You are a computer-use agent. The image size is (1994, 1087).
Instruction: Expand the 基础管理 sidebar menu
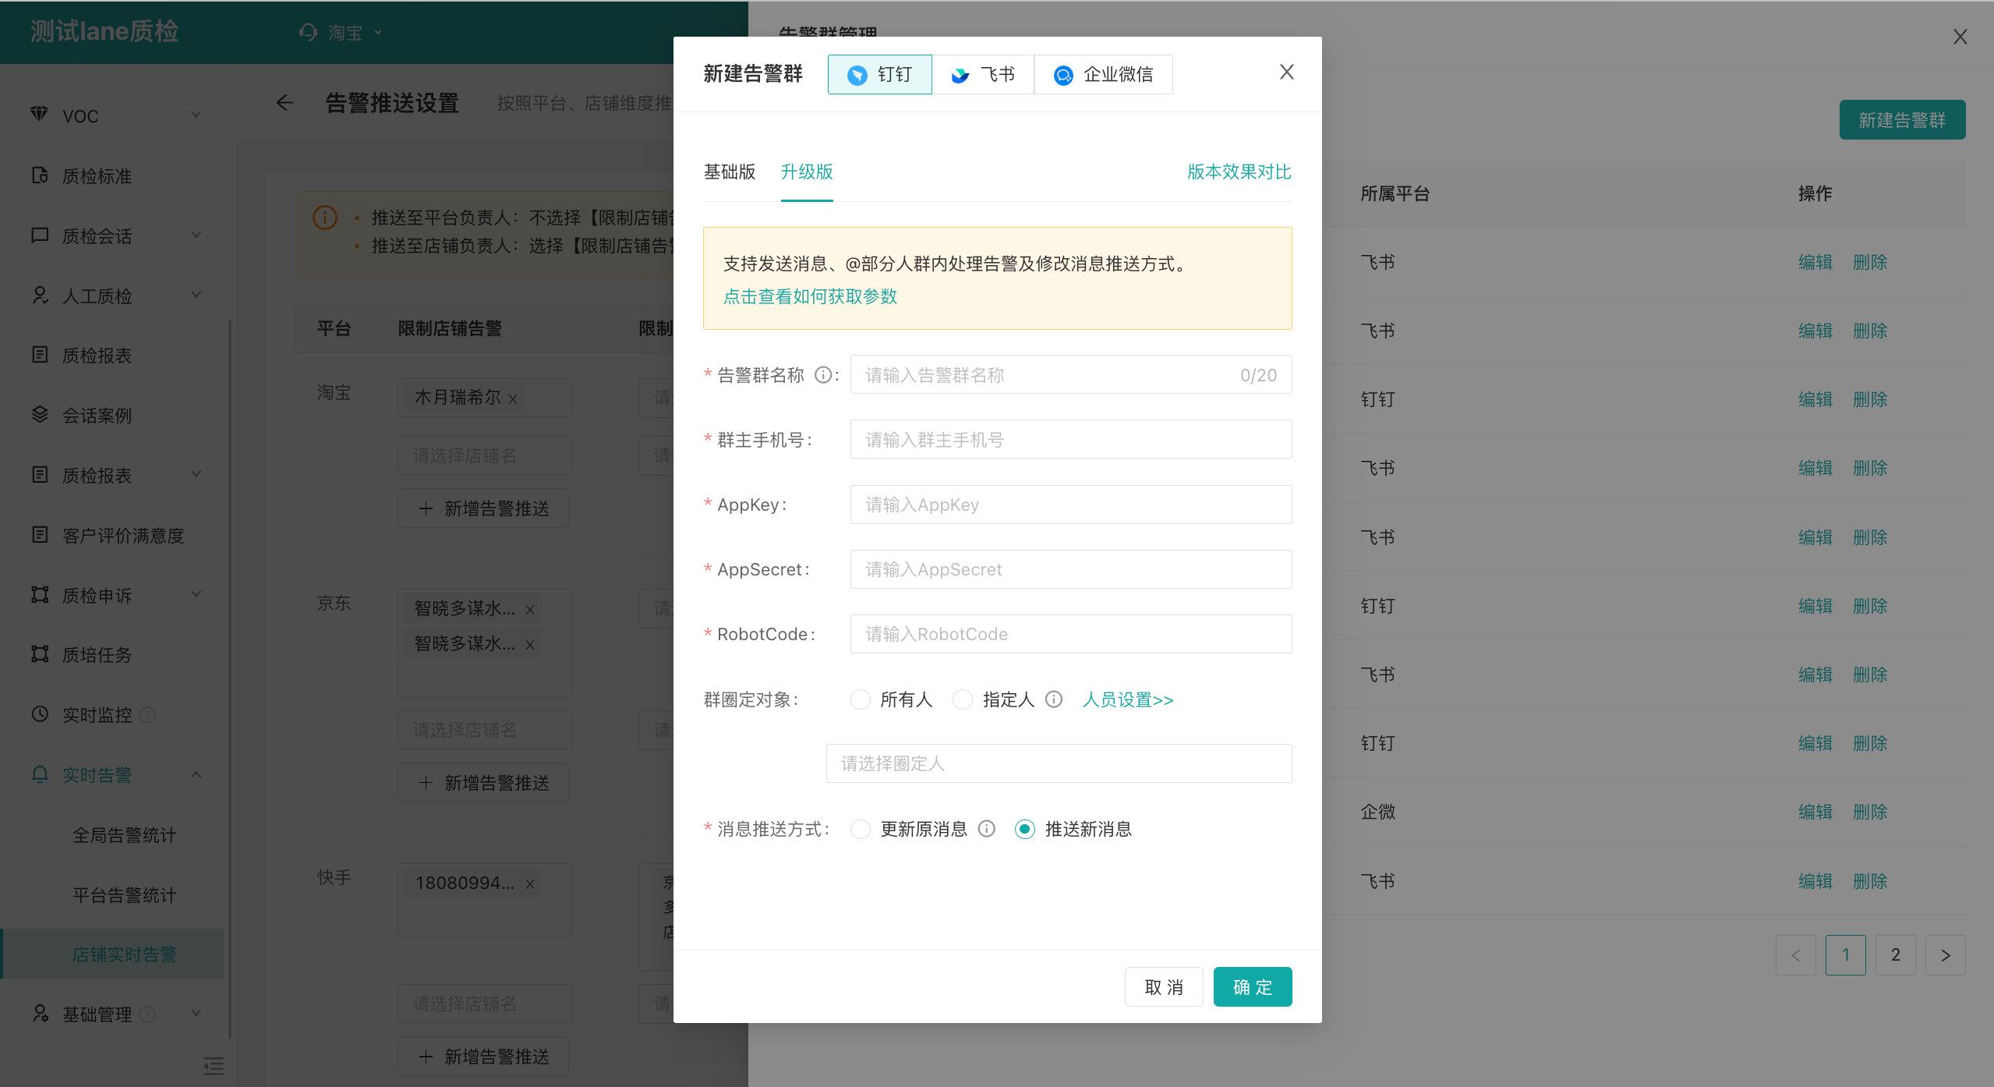click(196, 1013)
